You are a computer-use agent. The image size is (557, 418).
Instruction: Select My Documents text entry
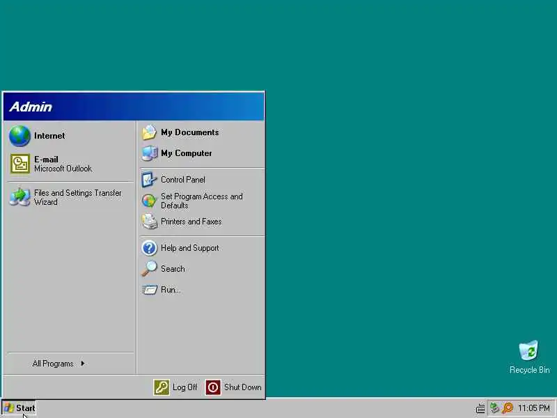(189, 132)
